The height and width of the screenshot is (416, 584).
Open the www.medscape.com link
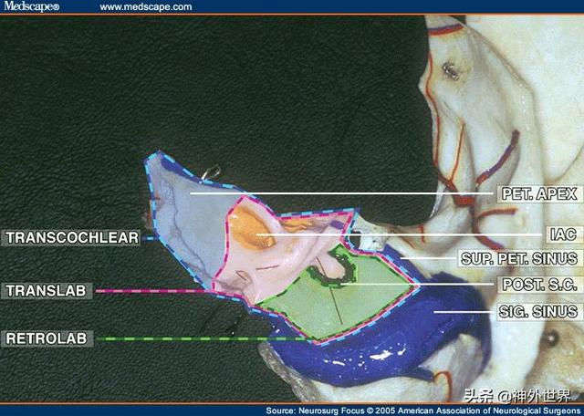click(146, 6)
